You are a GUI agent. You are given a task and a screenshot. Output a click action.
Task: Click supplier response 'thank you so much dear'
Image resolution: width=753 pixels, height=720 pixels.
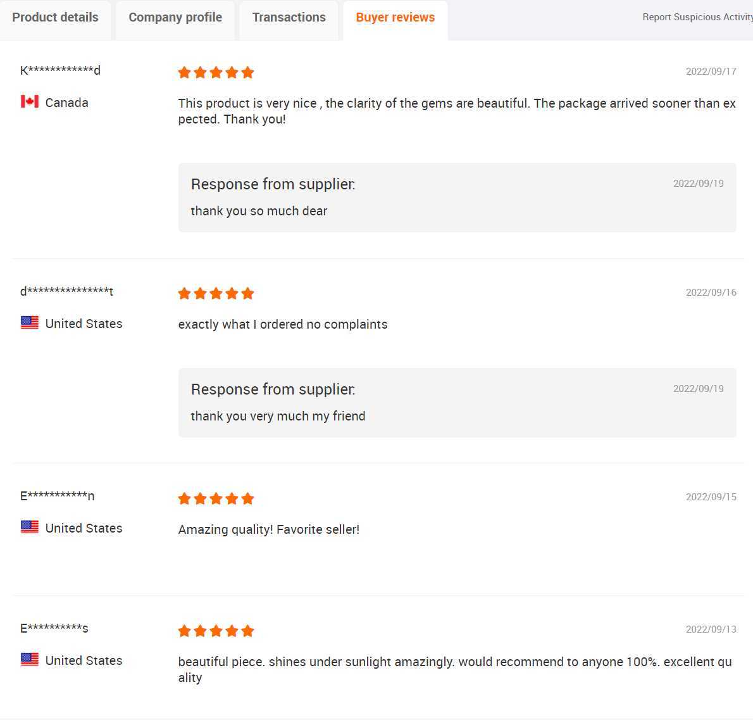click(259, 211)
